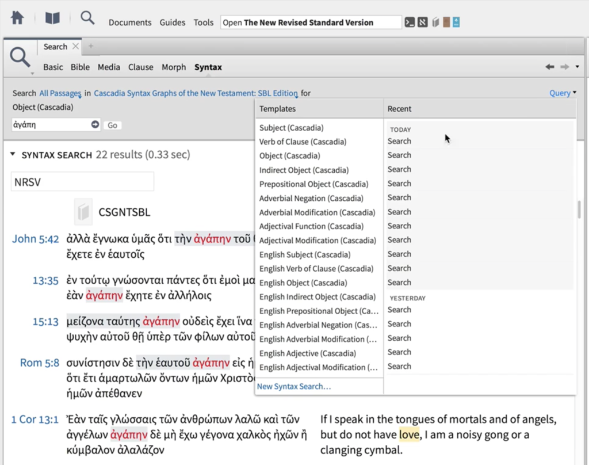Click the command prompt shortcut icon
Screen dimensions: 589x465
click(x=410, y=22)
